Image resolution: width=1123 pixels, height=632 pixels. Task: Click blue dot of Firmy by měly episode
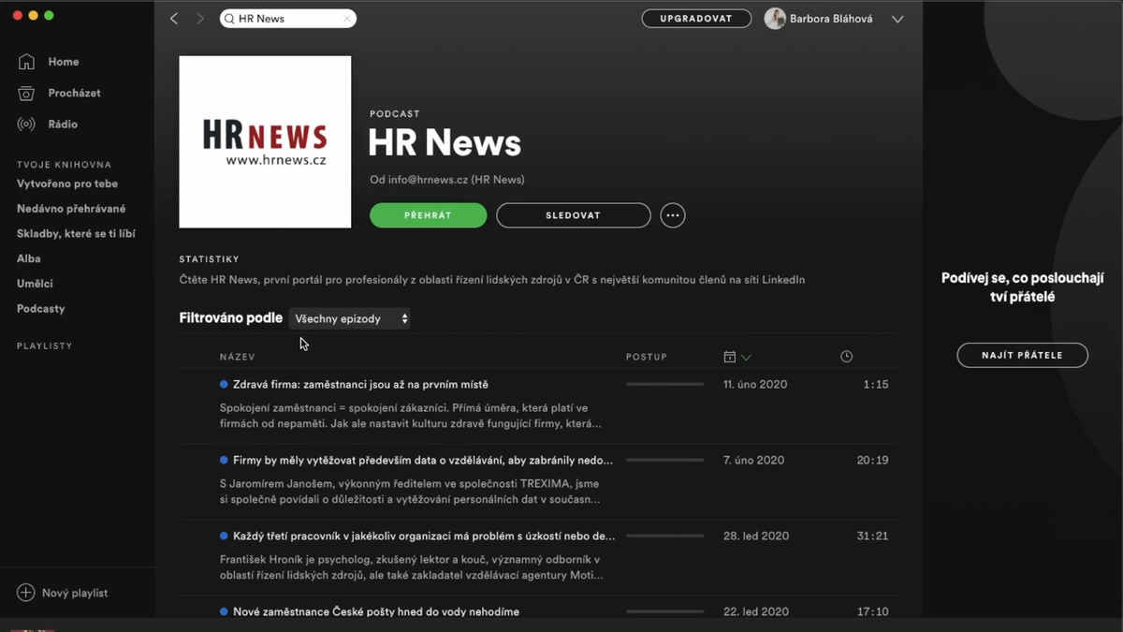pyautogui.click(x=224, y=460)
